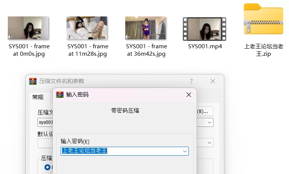Select the SYS001 frame at 11m28s.jpg thumbnail

point(87,28)
